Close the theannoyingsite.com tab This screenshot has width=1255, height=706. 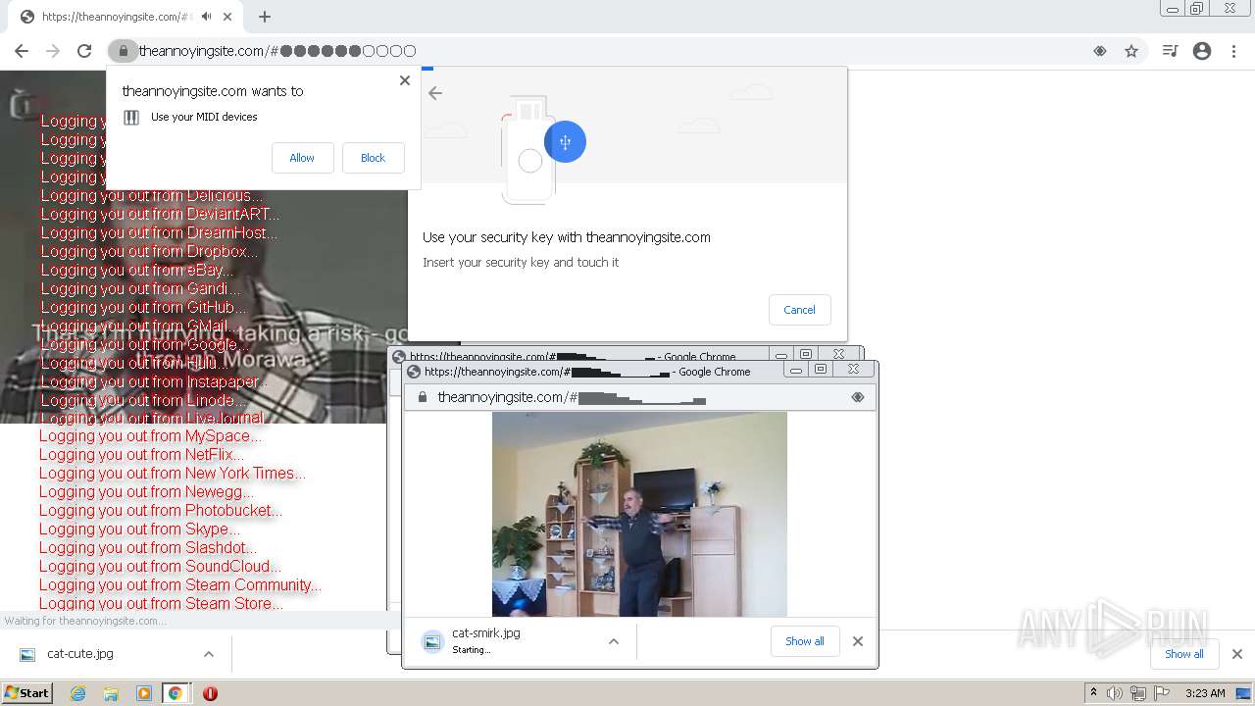pyautogui.click(x=227, y=17)
